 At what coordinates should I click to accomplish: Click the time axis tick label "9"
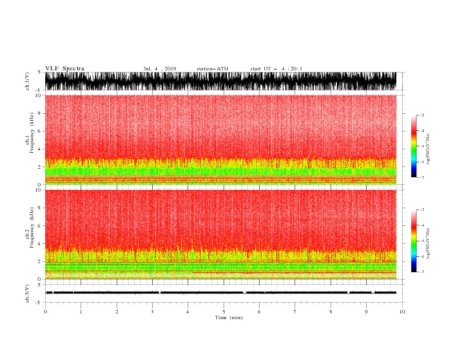coord(366,312)
